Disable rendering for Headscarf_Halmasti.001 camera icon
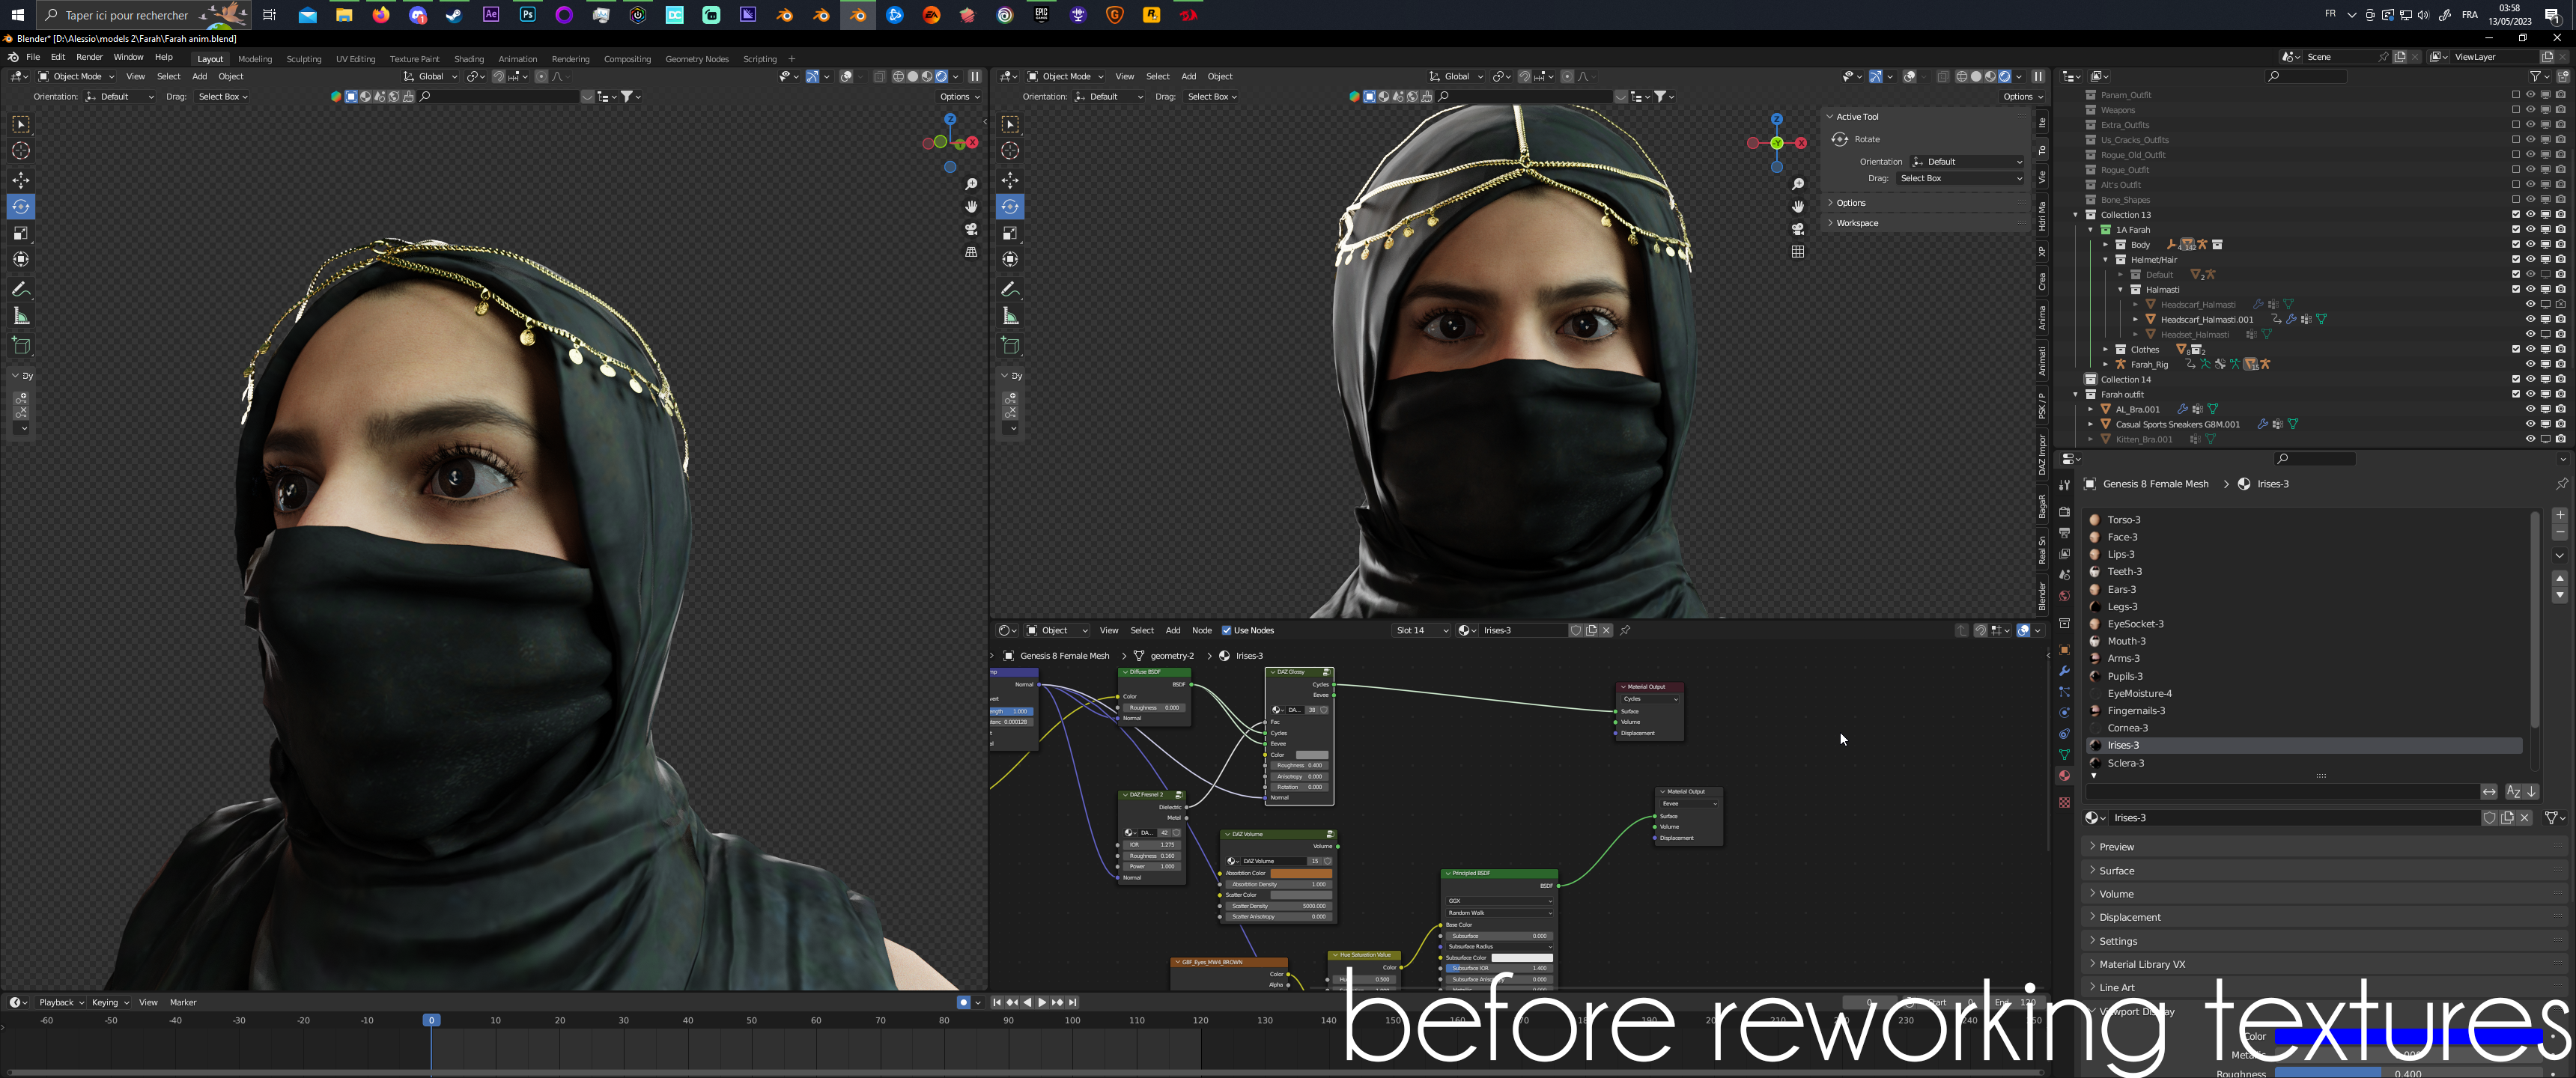Viewport: 2576px width, 1078px height. (x=2560, y=319)
